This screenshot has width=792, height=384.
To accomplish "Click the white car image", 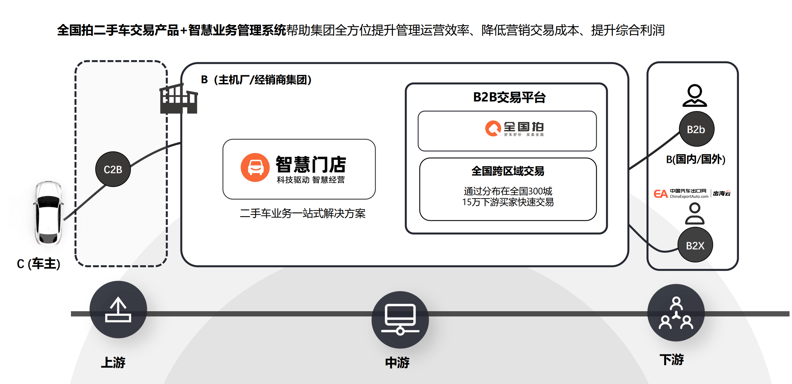I will (48, 213).
